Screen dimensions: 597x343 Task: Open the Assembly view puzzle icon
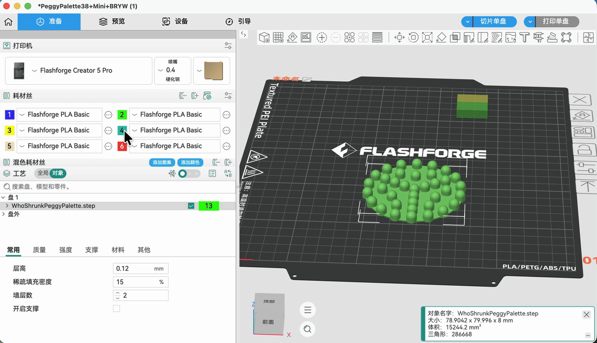[588, 38]
